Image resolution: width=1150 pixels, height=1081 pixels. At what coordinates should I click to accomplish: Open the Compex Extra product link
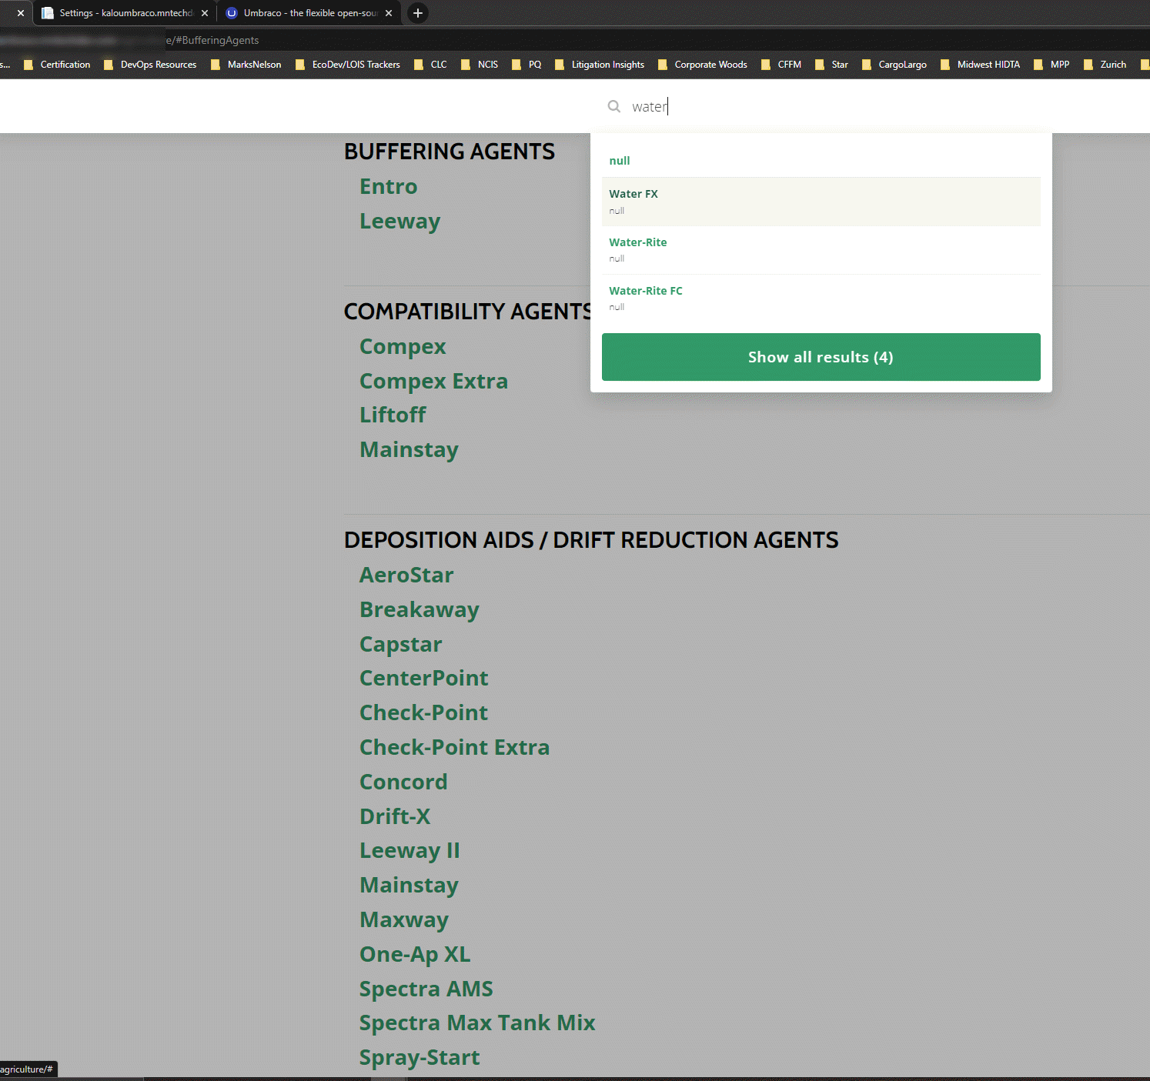point(433,382)
